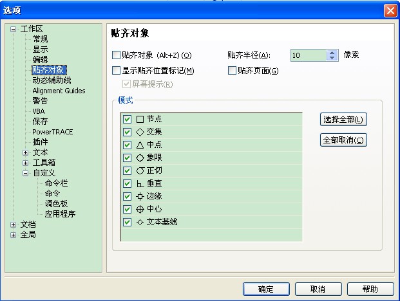
Task: Click the 取消 button
Action: click(318, 289)
